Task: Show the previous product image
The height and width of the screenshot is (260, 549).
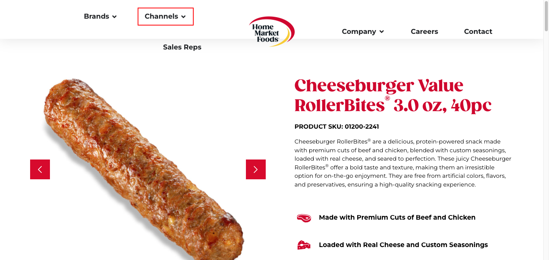Action: [40, 169]
